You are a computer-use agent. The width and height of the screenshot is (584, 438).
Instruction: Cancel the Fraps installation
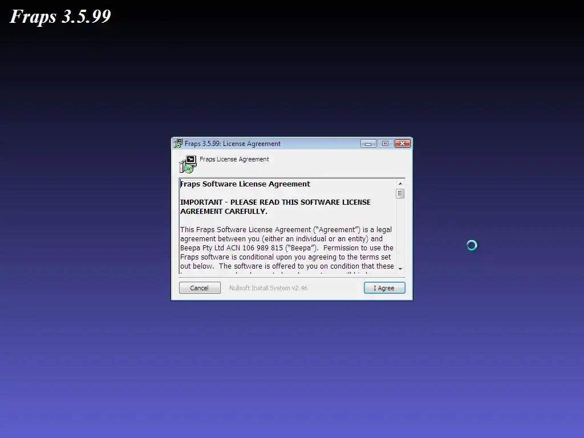(200, 288)
